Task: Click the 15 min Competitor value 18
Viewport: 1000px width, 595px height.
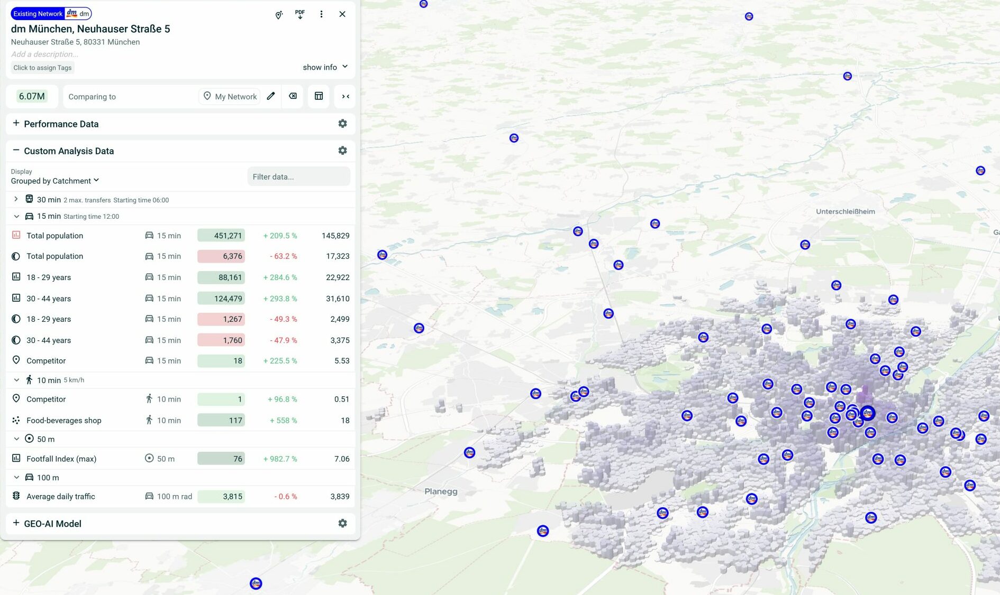Action: click(x=221, y=361)
